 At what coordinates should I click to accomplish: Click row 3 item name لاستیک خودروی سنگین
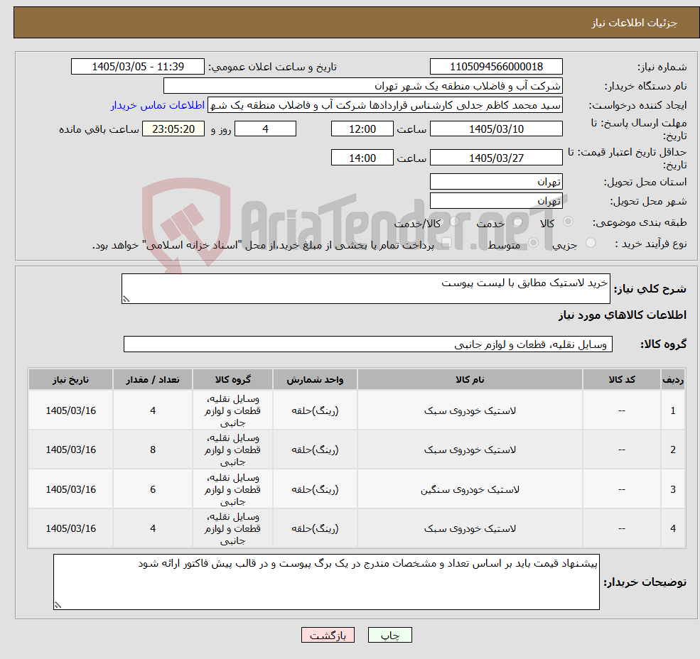(x=470, y=489)
